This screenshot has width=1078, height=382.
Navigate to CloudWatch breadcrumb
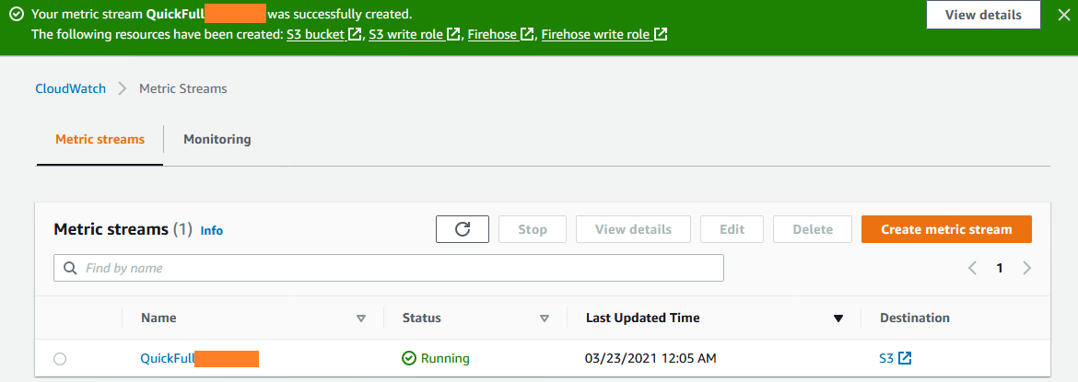[x=71, y=88]
